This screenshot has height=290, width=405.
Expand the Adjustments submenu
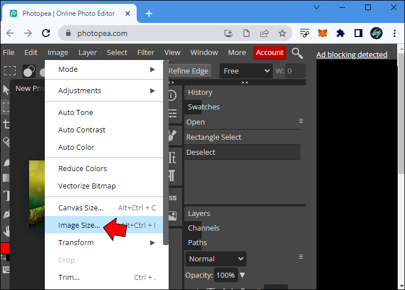tap(106, 91)
